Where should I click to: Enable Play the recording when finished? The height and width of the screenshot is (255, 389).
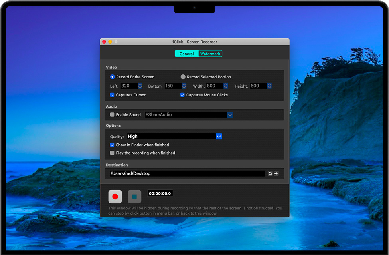pyautogui.click(x=112, y=153)
